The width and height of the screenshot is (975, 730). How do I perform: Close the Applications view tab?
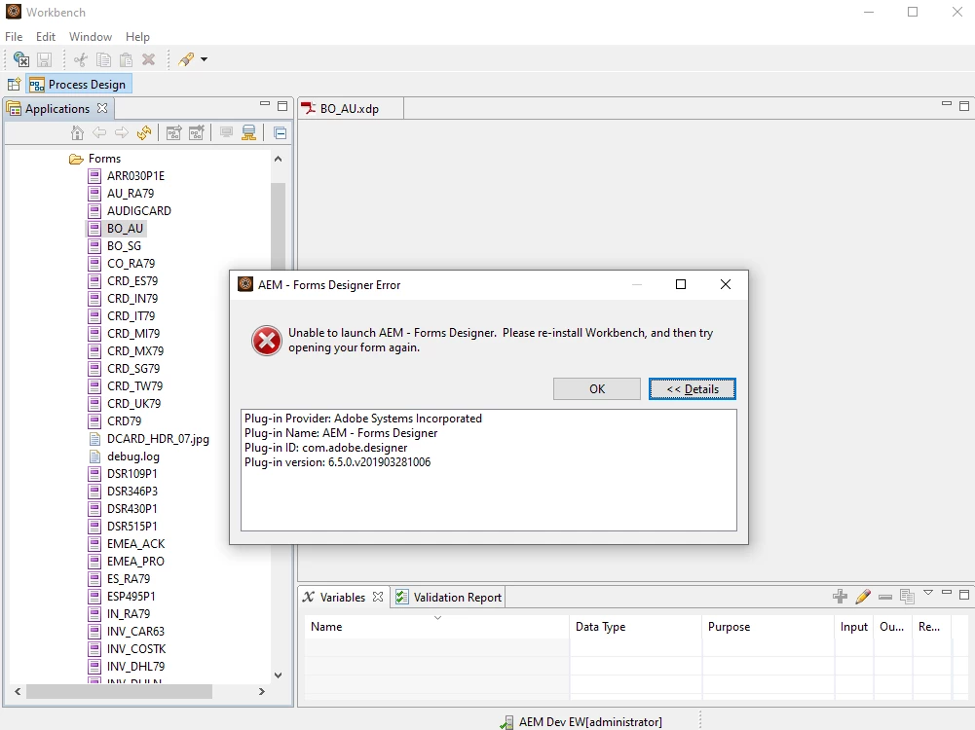click(x=102, y=108)
